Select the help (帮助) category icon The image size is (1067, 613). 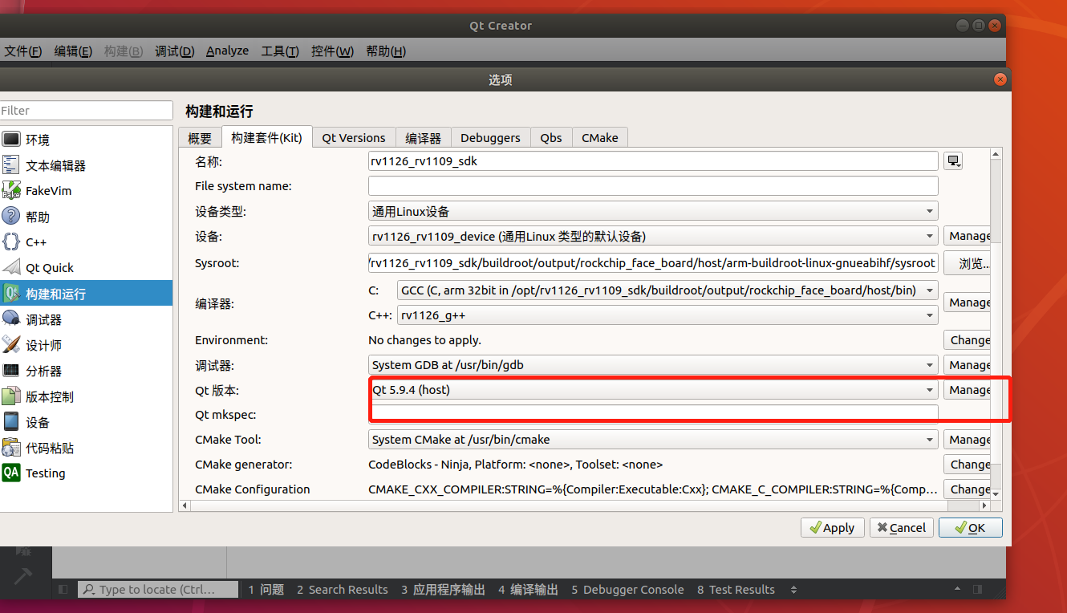tap(11, 217)
